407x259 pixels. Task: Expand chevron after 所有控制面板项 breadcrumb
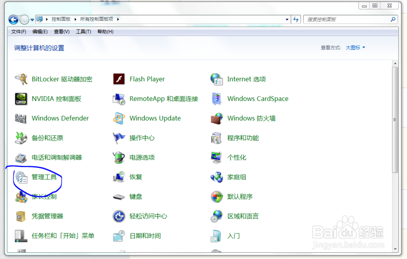[118, 19]
